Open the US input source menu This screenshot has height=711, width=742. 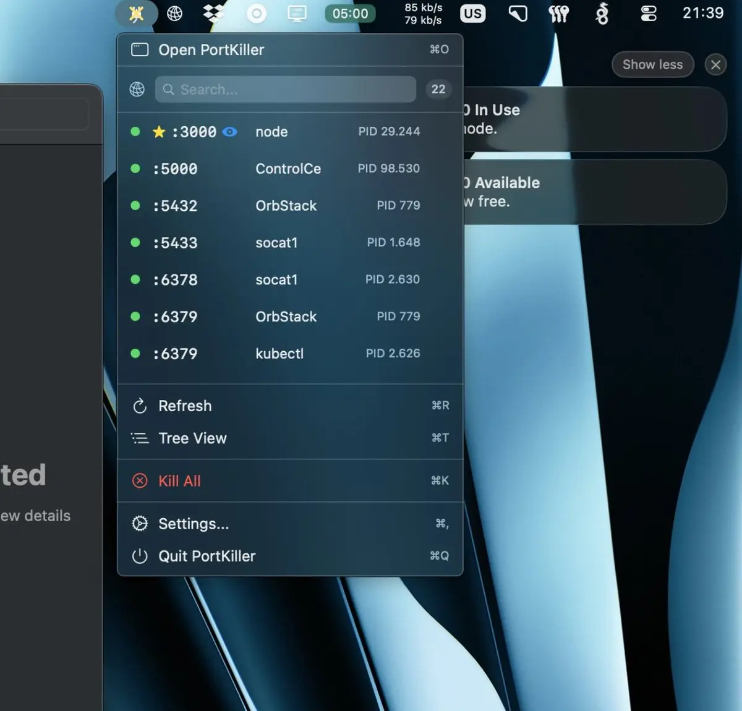click(472, 14)
